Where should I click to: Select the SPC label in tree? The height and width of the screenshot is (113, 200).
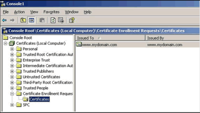[x=26, y=105]
